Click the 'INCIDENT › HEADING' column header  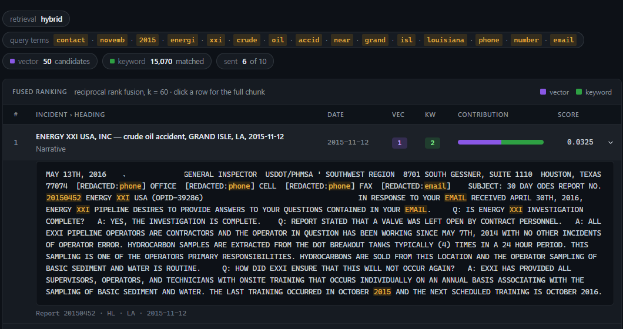[x=71, y=115]
